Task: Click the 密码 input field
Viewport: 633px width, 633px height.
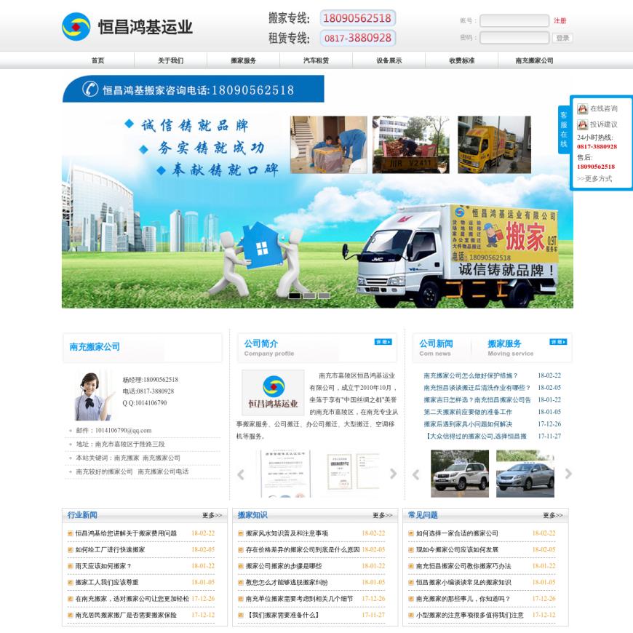Action: point(514,38)
